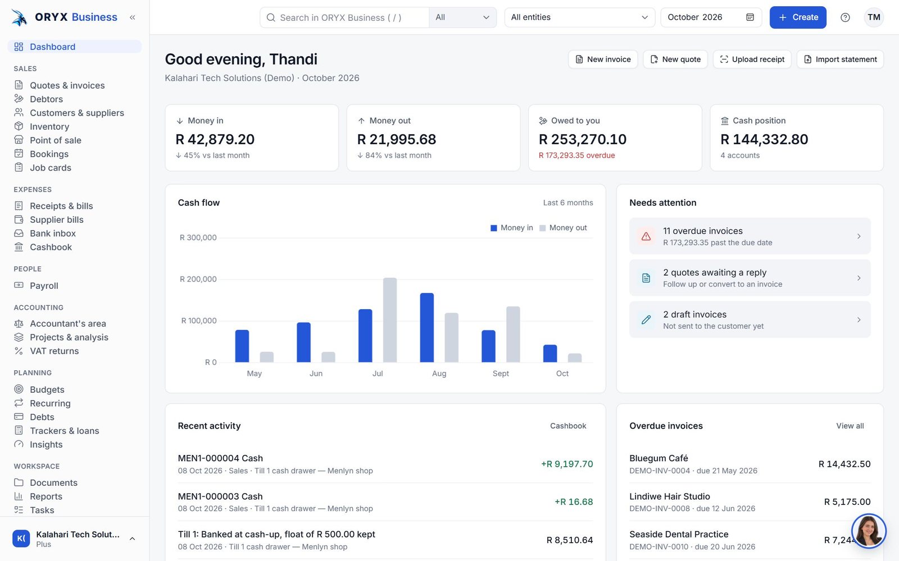Click the Insights gauge icon
Viewport: 899px width, 561px height.
point(19,444)
